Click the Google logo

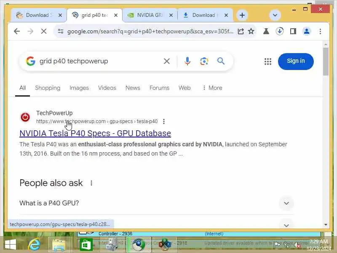31,61
